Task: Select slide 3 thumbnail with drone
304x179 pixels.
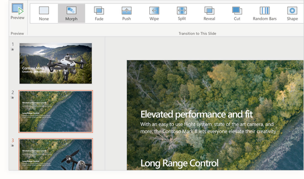Action: click(x=56, y=154)
